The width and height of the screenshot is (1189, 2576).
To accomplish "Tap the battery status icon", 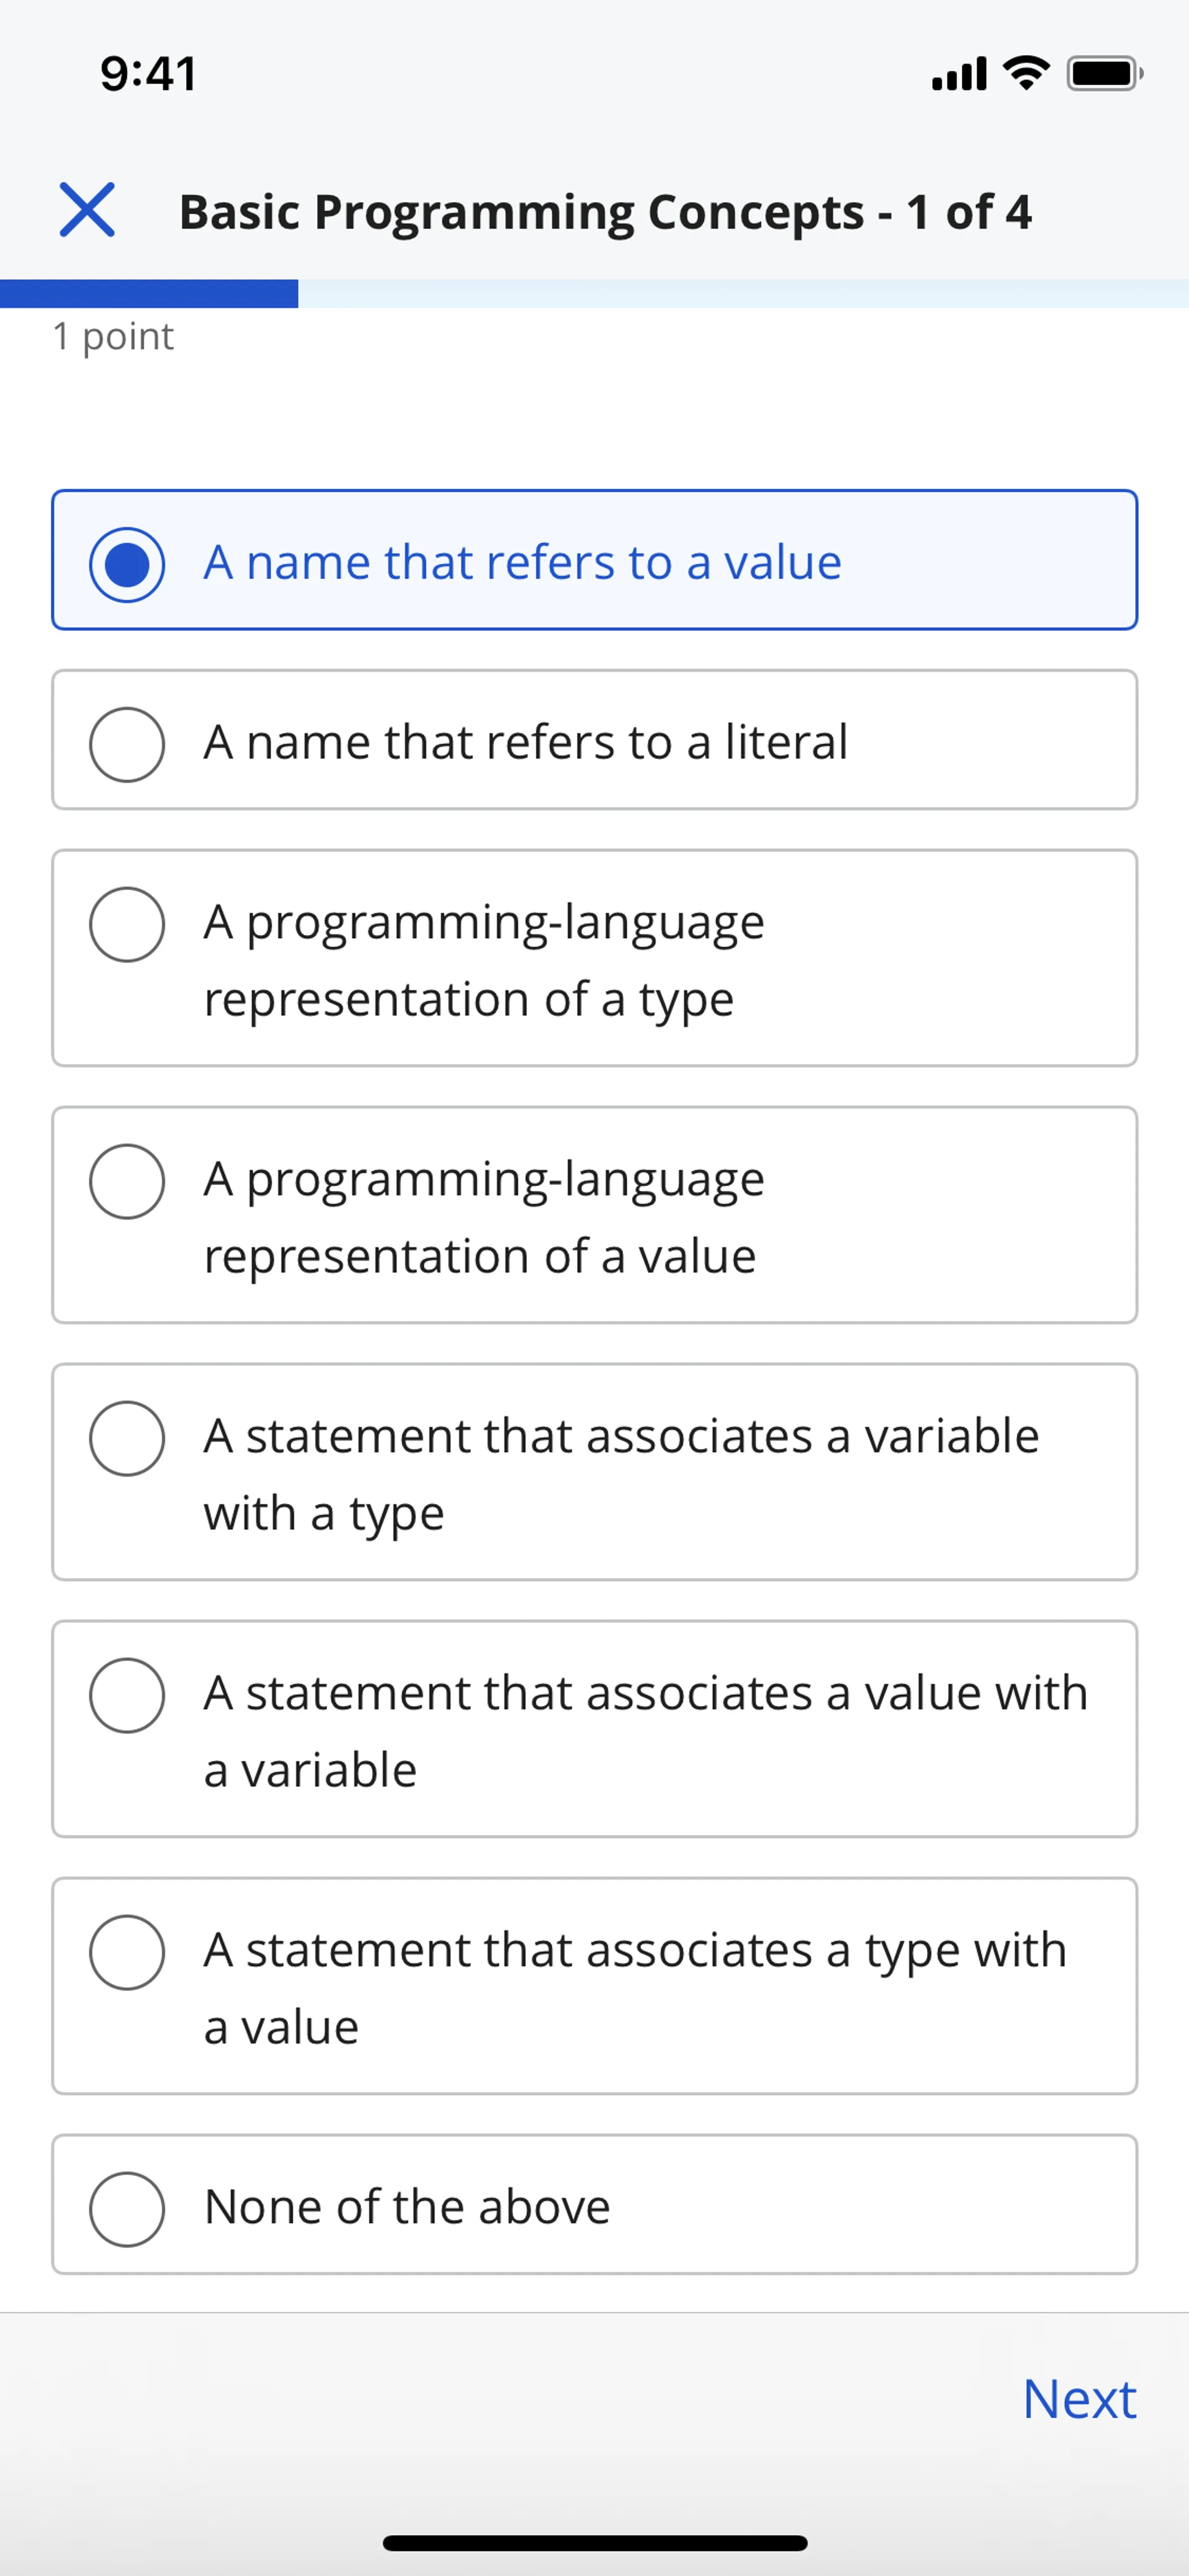I will (1103, 73).
